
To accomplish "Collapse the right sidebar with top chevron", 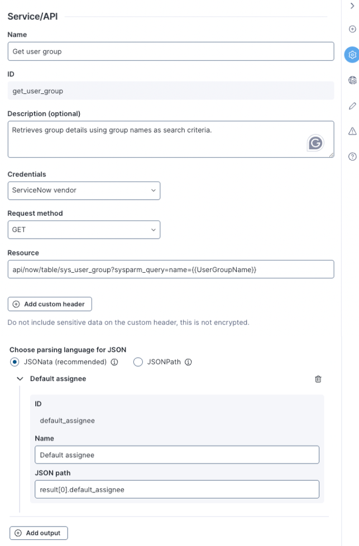I will (x=352, y=5).
